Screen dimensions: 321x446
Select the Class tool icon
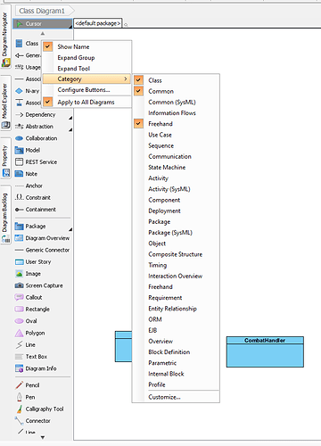[19, 44]
